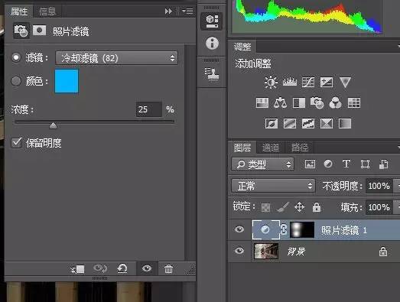Viewport: 400px width, 302px height.
Task: Click the 填充 100% field
Action: [x=379, y=207]
